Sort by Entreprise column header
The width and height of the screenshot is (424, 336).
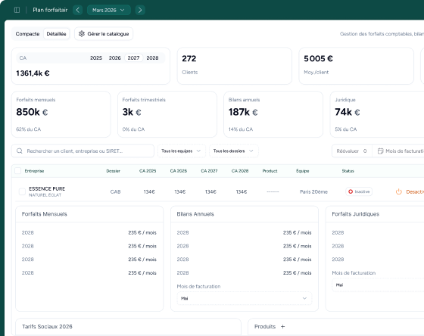pos(34,171)
